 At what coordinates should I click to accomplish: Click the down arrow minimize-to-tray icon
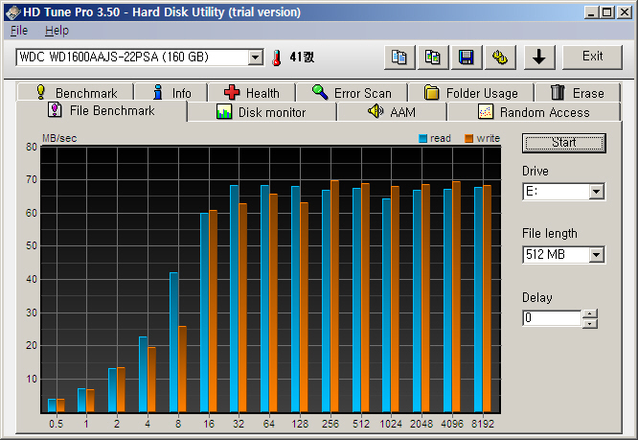pyautogui.click(x=539, y=57)
